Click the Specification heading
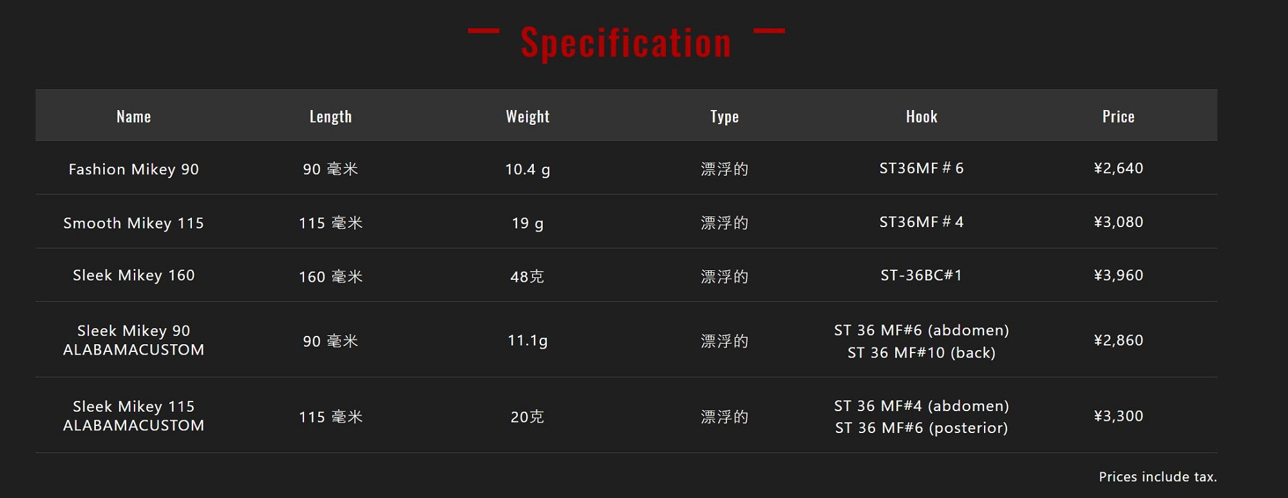 626,43
